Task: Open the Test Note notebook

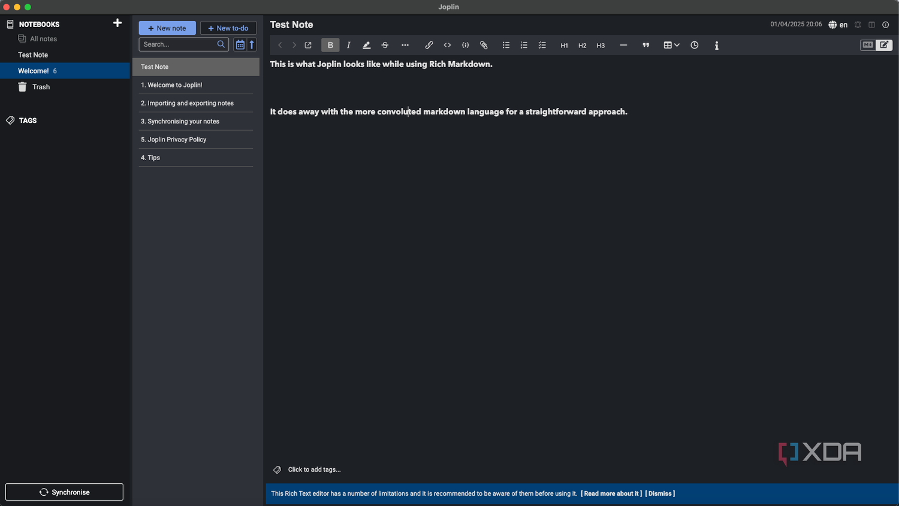Action: 33,55
